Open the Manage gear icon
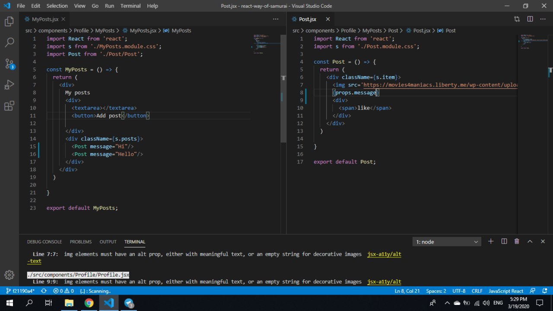The image size is (553, 311). (9, 275)
